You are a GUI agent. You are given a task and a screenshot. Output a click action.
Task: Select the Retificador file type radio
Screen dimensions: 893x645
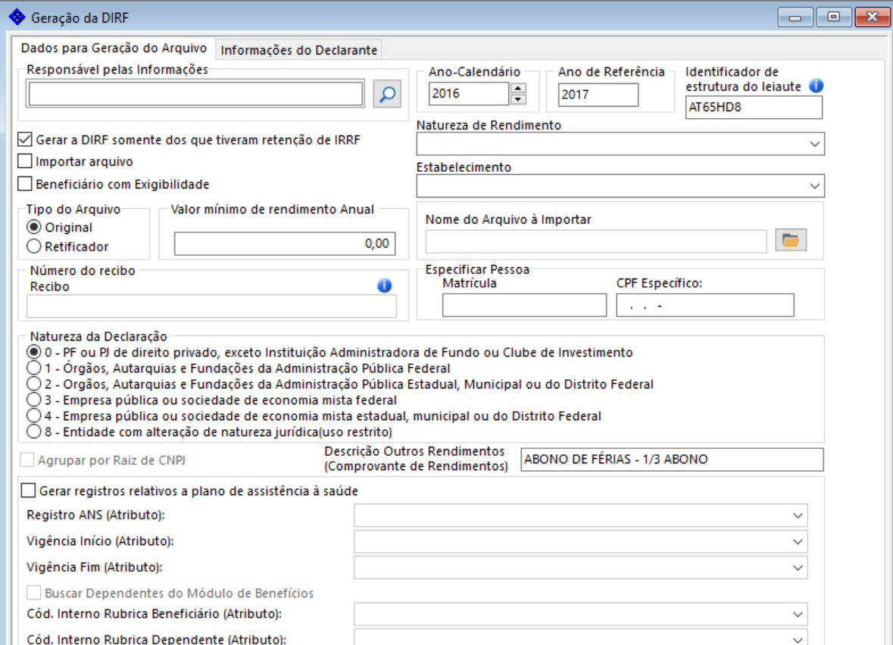pos(34,246)
